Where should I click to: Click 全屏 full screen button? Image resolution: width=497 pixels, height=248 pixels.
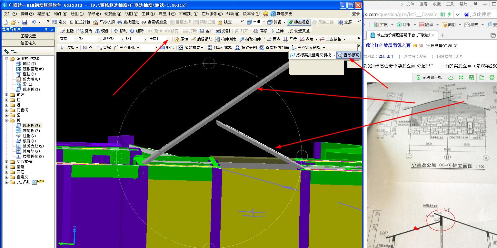[x=345, y=22]
